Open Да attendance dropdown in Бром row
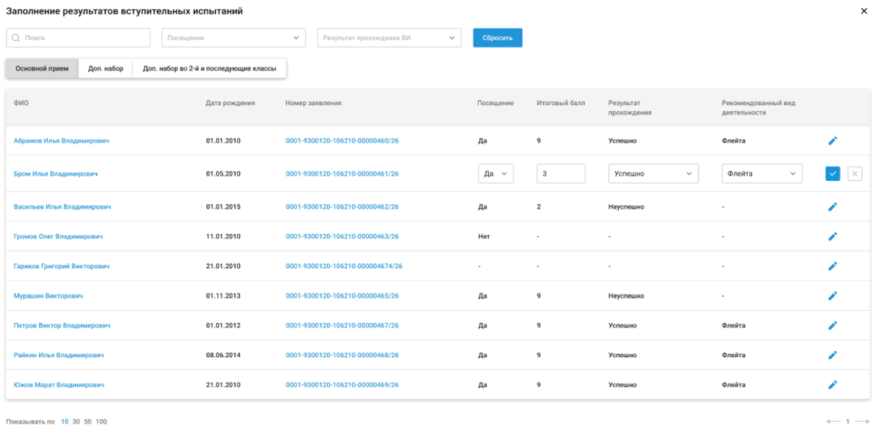Screen dimensions: 874x428 click(x=496, y=173)
